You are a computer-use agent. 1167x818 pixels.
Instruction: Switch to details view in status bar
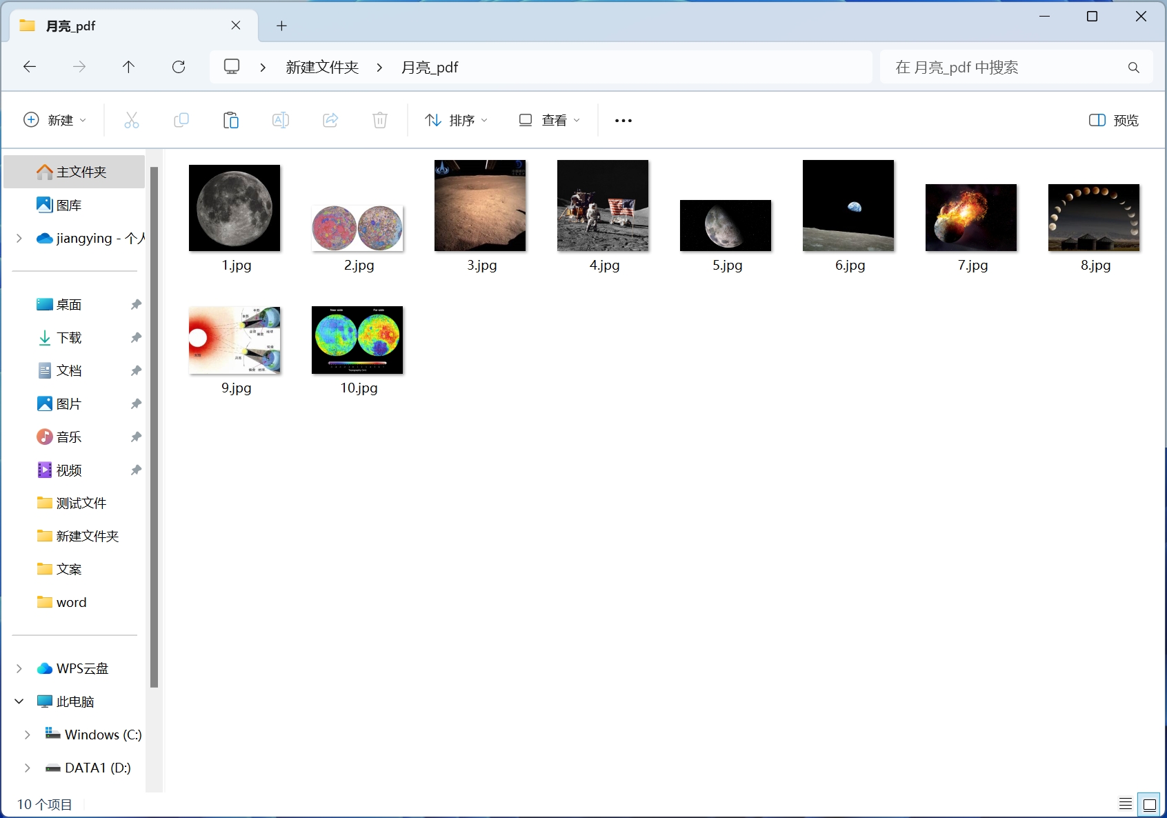(x=1124, y=804)
